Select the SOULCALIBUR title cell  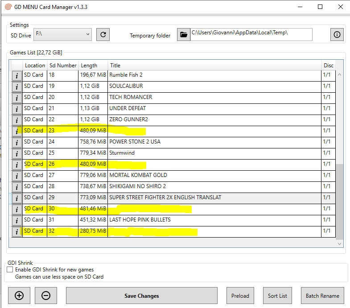click(x=214, y=87)
